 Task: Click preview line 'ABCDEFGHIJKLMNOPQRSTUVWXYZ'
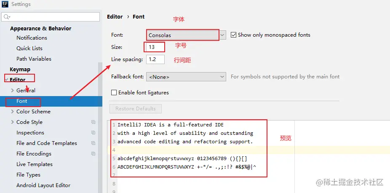(187, 167)
